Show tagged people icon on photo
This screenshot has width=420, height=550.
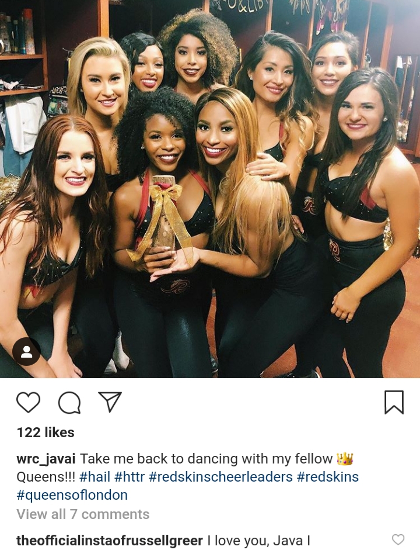click(27, 351)
